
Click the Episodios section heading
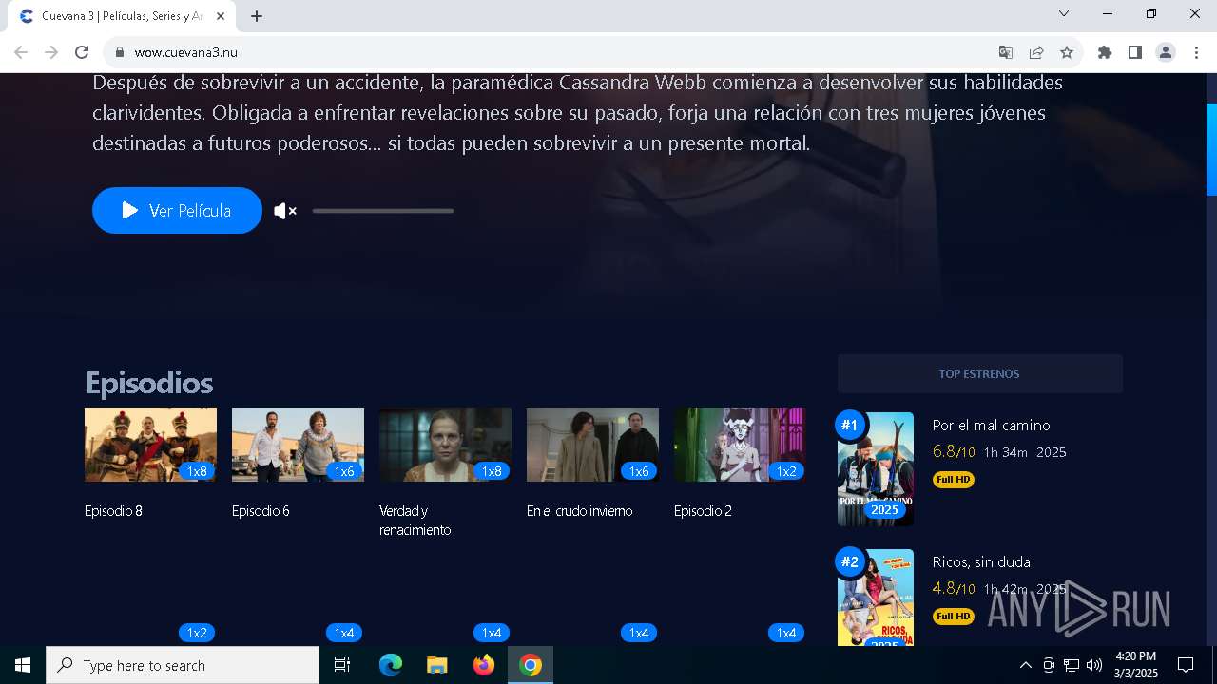(x=148, y=383)
